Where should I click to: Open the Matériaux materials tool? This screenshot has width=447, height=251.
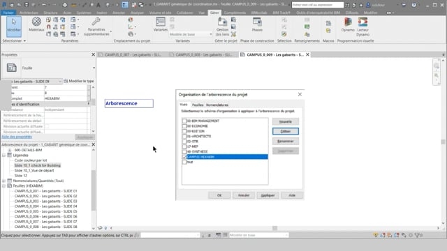click(36, 24)
